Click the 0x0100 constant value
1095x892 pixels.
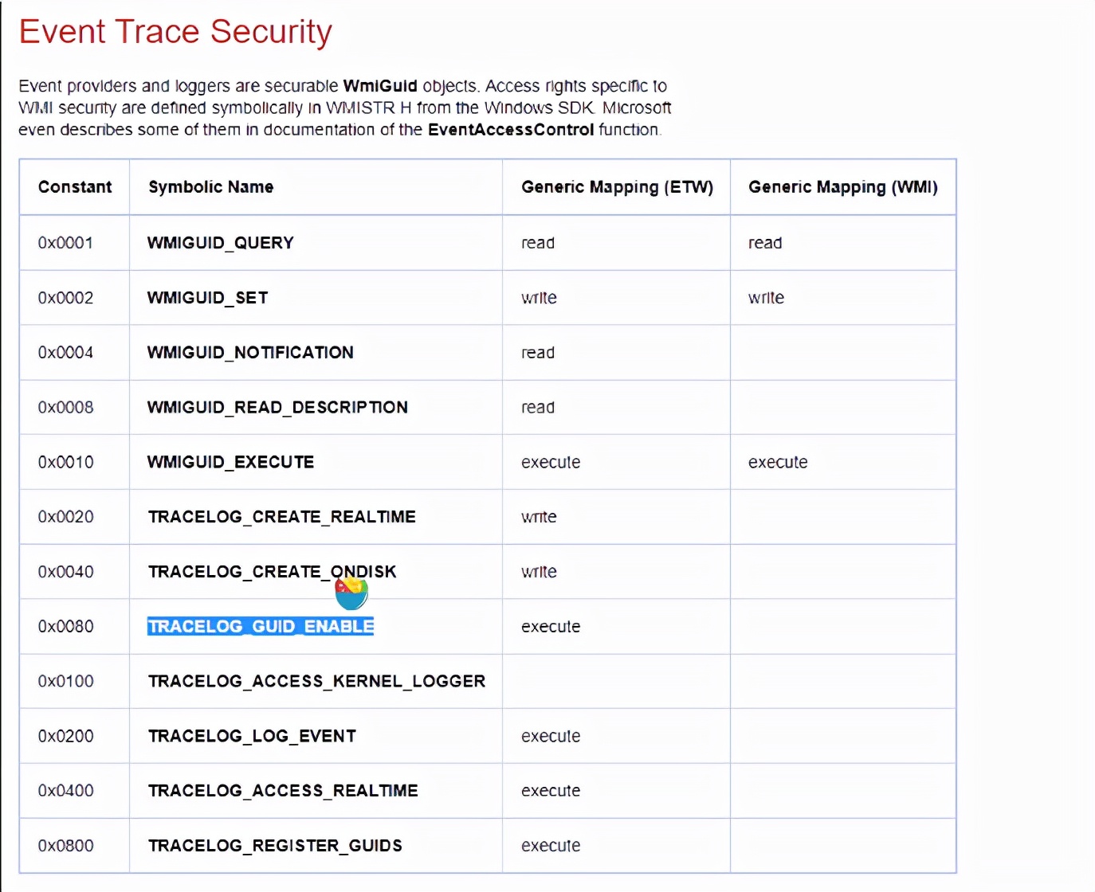click(66, 682)
